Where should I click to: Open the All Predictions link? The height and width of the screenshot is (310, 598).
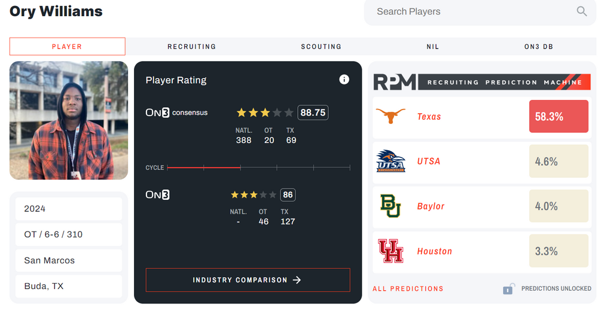(408, 289)
